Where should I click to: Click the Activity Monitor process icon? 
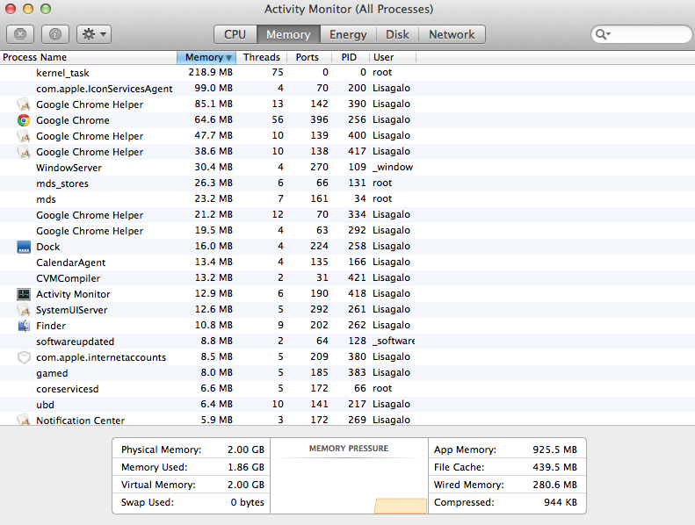24,294
